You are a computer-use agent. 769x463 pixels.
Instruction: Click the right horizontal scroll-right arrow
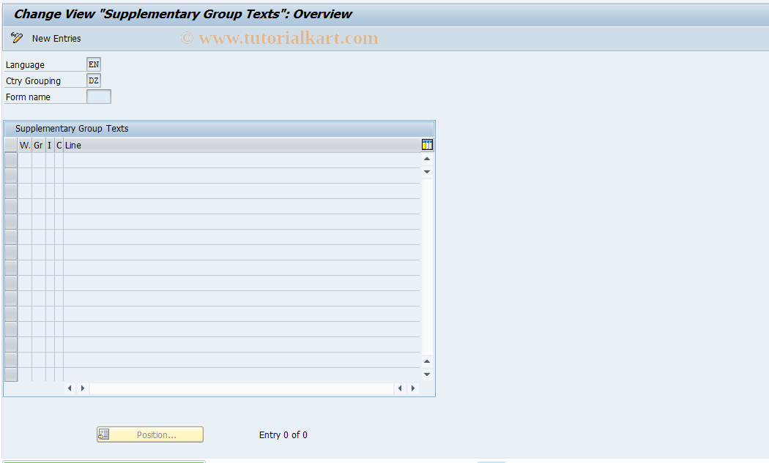coord(413,388)
